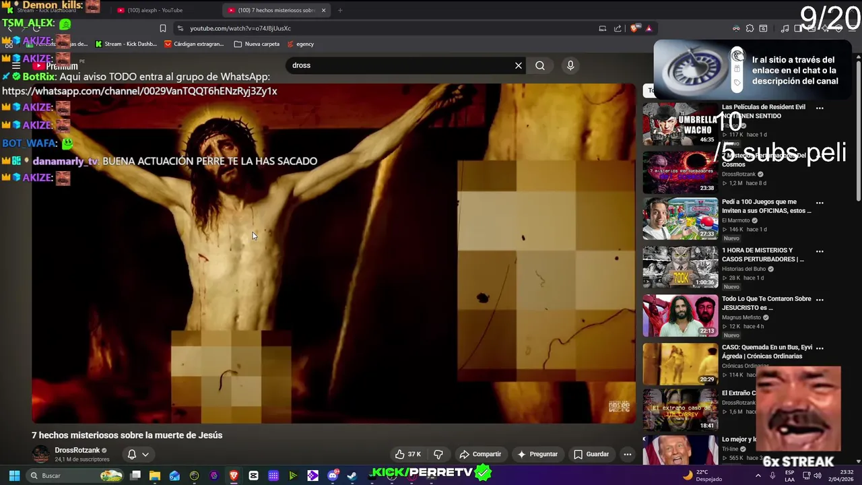Image resolution: width=862 pixels, height=485 pixels.
Task: Open the DrossRotzank channel name link
Action: [77, 450]
